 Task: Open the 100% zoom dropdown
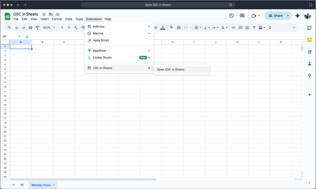click(49, 28)
